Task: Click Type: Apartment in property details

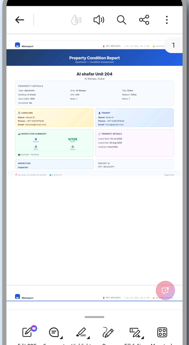Action: tap(27, 90)
